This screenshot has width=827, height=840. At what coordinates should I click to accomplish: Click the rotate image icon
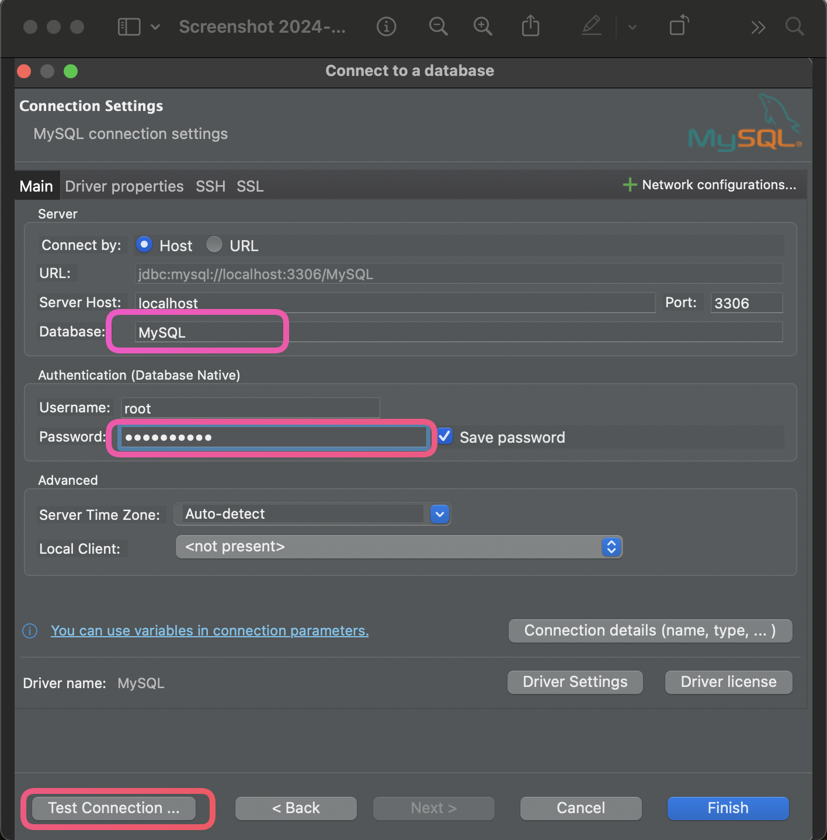(x=679, y=26)
